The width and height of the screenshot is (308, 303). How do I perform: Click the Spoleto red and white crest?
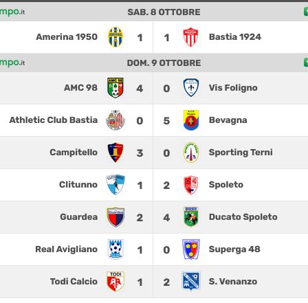click(191, 185)
